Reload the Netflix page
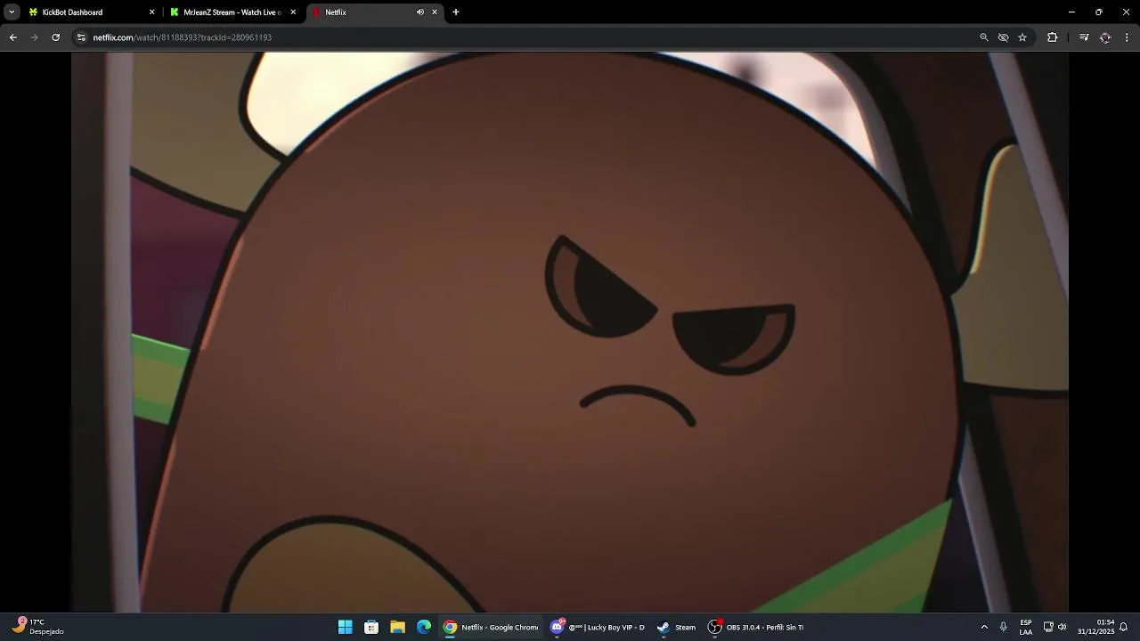Screen dimensions: 1140x641 point(55,37)
